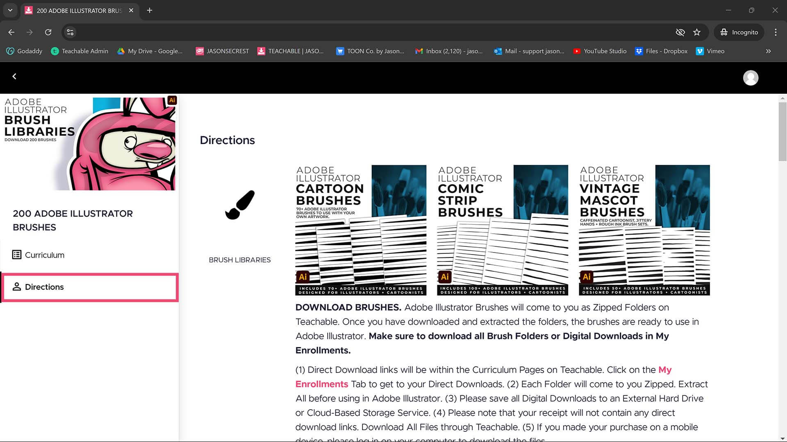Open the TOON Co. by Jason bookmark

pyautogui.click(x=370, y=51)
